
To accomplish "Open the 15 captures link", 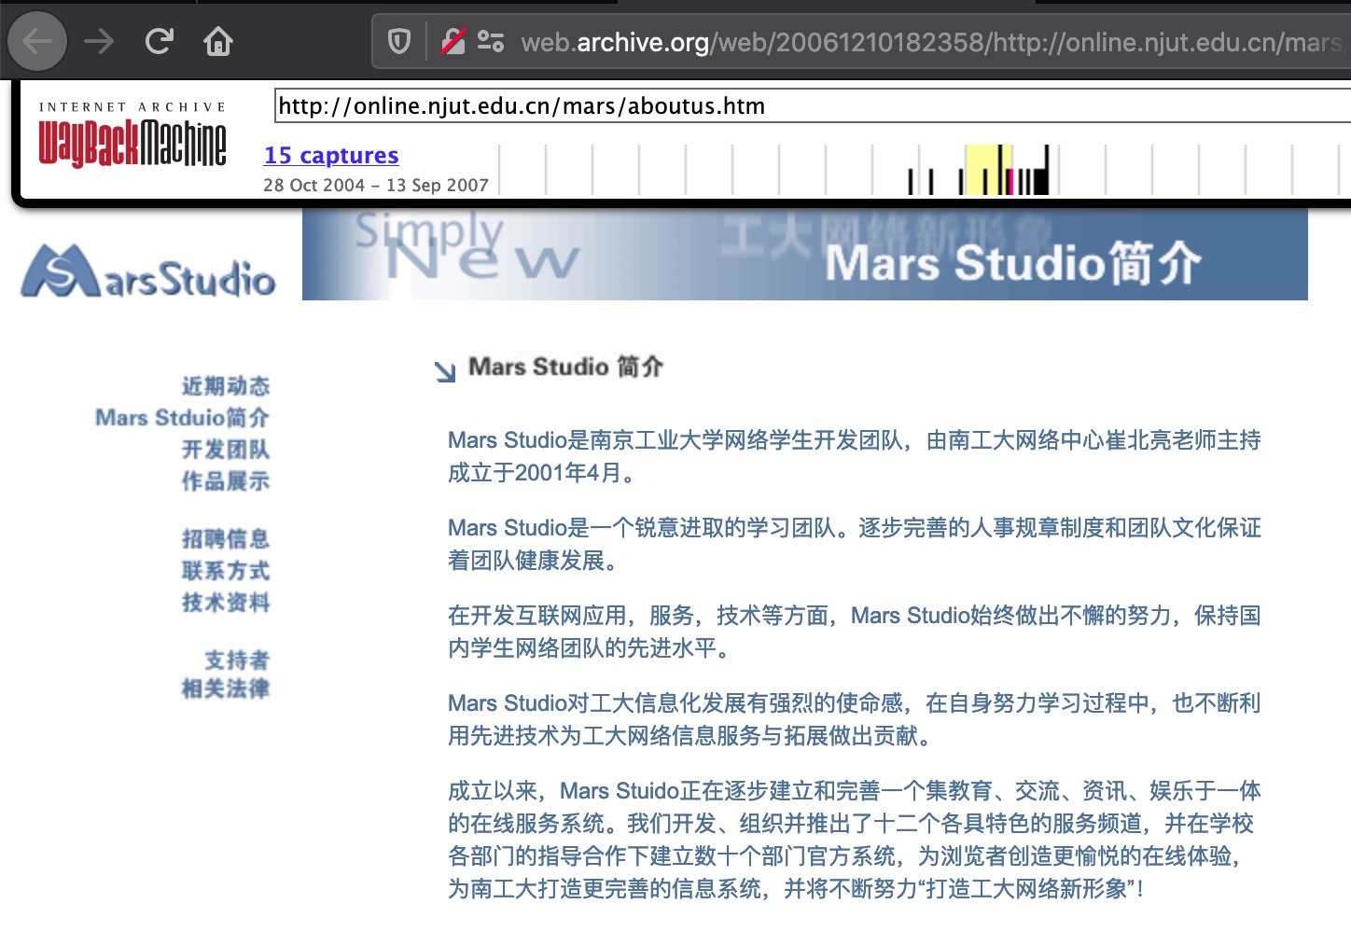I will [331, 156].
